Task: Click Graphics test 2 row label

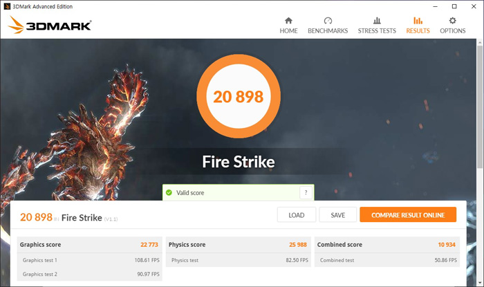Action: 40,274
